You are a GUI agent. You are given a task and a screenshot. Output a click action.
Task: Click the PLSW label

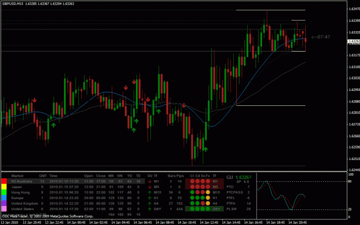(x=232, y=209)
